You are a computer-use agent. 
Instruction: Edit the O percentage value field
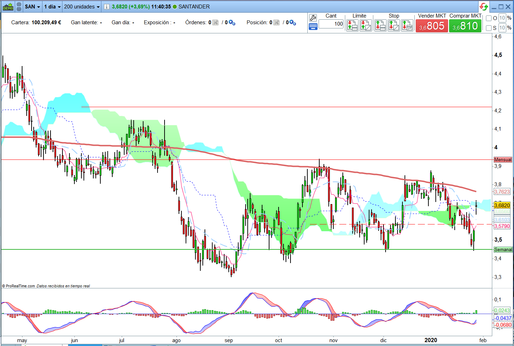coord(502,18)
